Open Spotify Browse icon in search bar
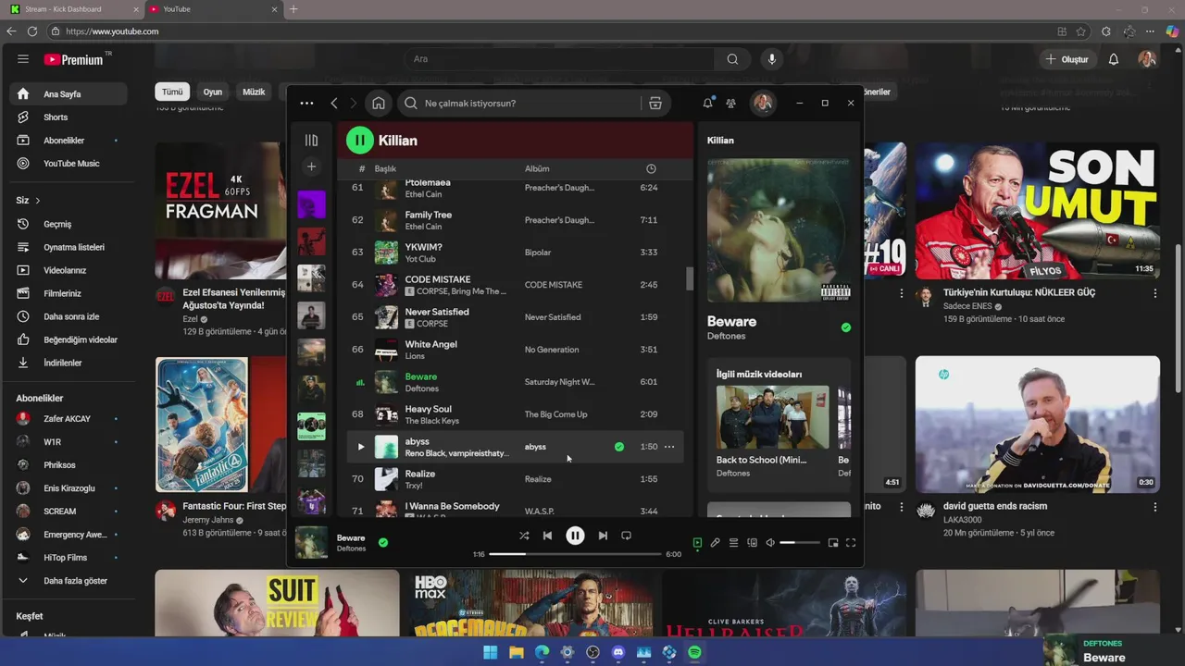This screenshot has height=666, width=1185. pos(655,104)
